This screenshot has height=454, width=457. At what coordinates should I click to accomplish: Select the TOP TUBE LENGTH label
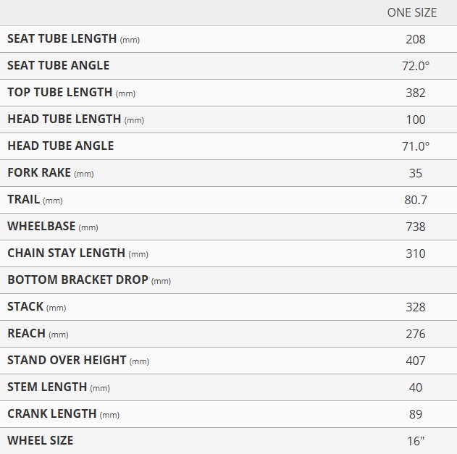(x=71, y=93)
